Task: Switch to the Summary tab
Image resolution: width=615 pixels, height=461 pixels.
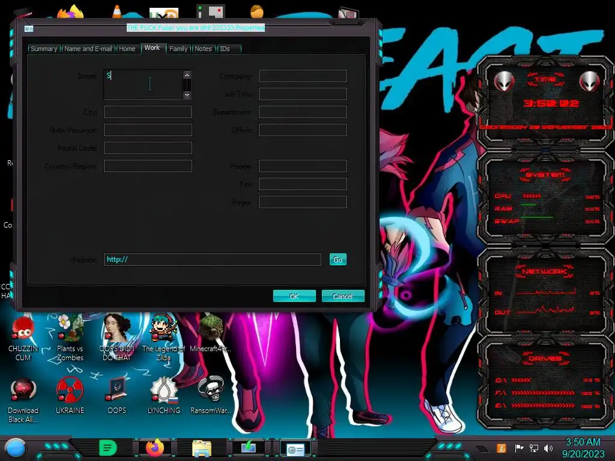Action: 44,49
